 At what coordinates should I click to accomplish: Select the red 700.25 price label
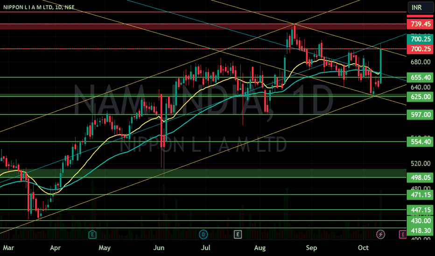coord(420,49)
